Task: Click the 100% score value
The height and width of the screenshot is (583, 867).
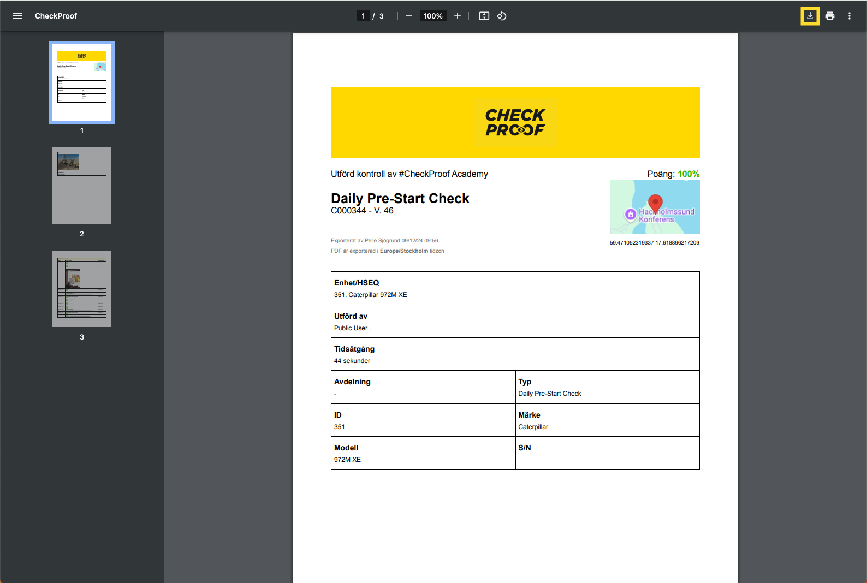Action: tap(688, 174)
